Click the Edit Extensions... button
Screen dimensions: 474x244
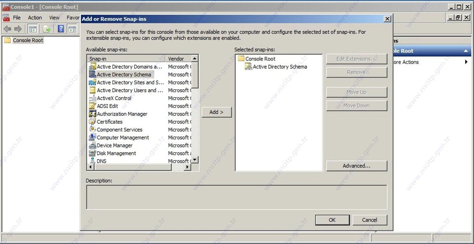pyautogui.click(x=357, y=59)
